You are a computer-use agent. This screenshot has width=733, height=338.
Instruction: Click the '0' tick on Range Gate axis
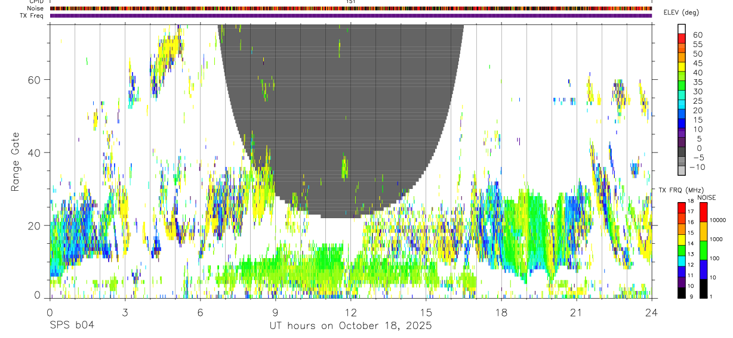tap(38, 295)
